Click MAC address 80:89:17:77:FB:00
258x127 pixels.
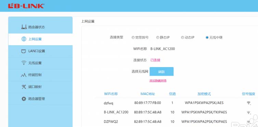click(x=147, y=103)
